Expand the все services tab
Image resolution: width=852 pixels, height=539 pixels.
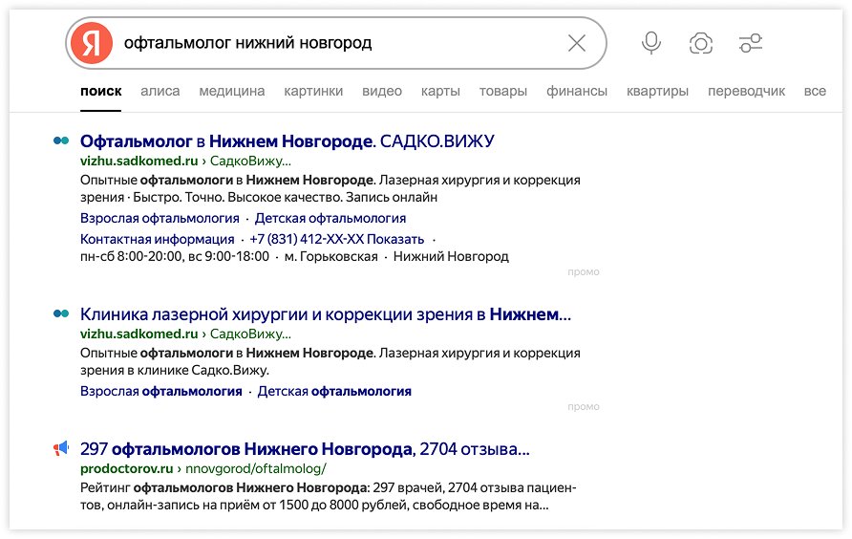(x=815, y=91)
